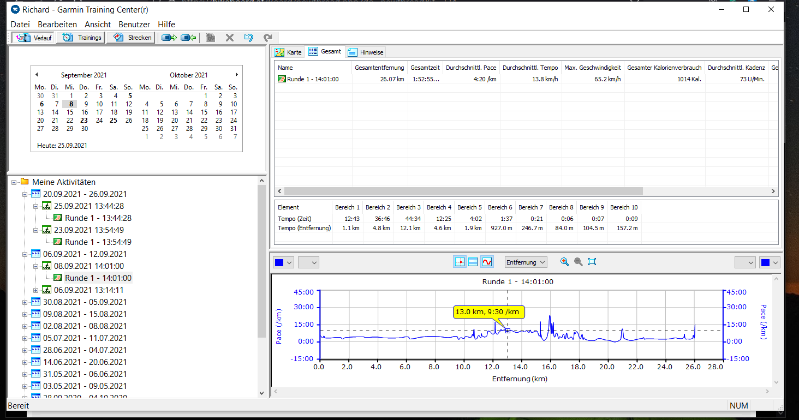Click the receive from device icon
This screenshot has height=420, width=799.
(188, 38)
